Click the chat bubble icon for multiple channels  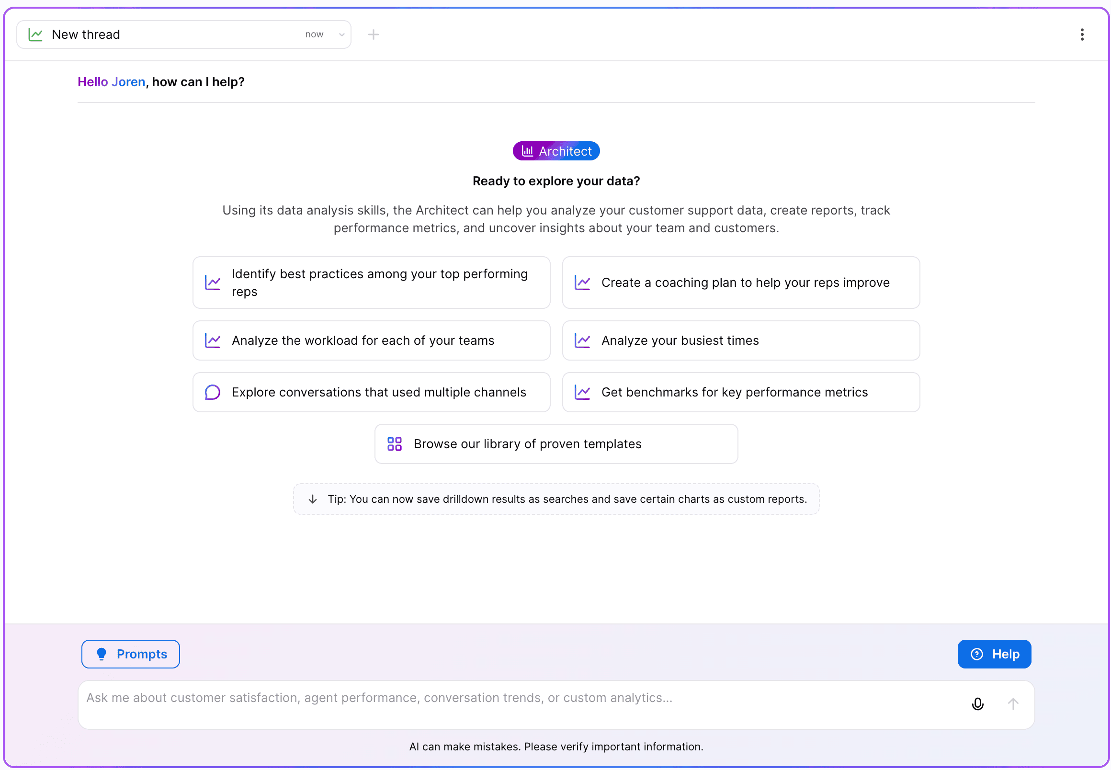pos(212,392)
